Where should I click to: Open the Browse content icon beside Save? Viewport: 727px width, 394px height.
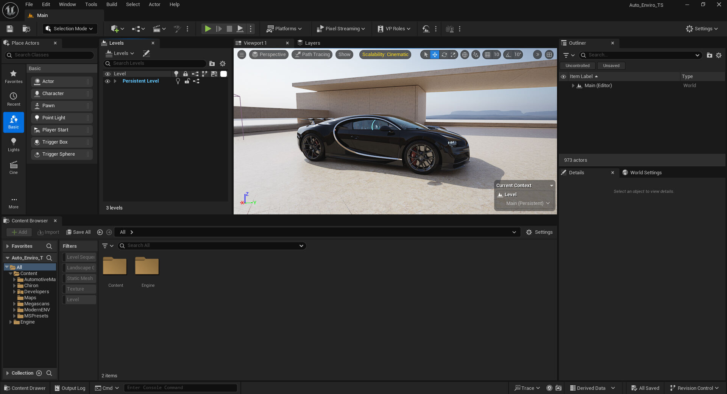[x=26, y=29]
